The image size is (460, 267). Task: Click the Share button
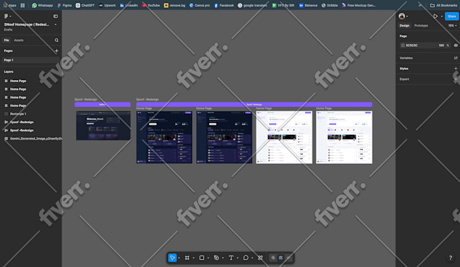(x=452, y=16)
